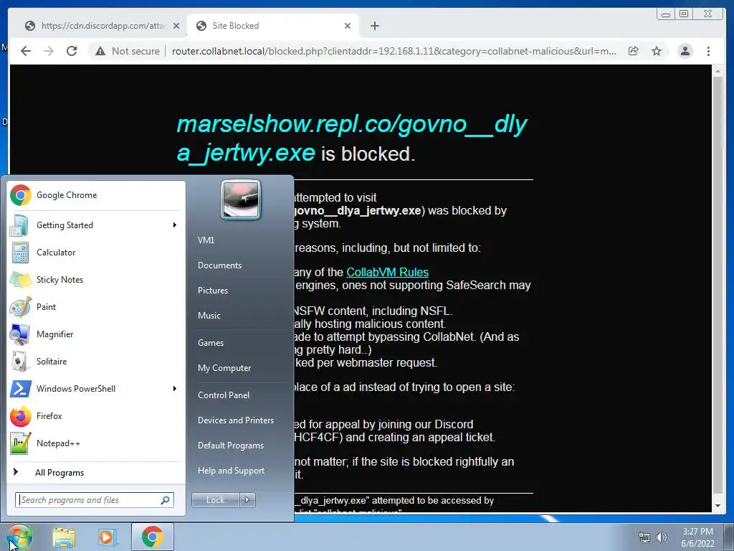
Task: Start Solitaire game
Action: point(97,362)
